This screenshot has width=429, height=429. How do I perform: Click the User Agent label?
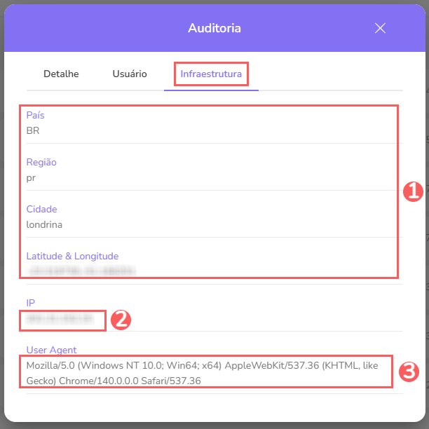coord(51,350)
